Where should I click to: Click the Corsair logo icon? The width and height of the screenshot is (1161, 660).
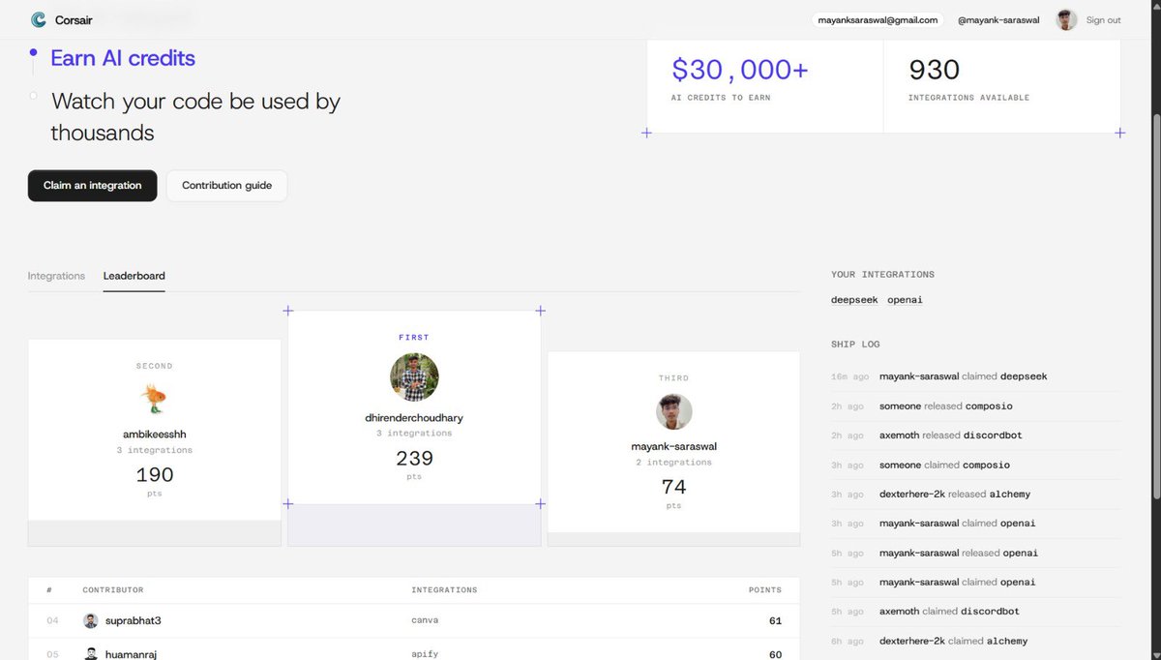coord(39,19)
